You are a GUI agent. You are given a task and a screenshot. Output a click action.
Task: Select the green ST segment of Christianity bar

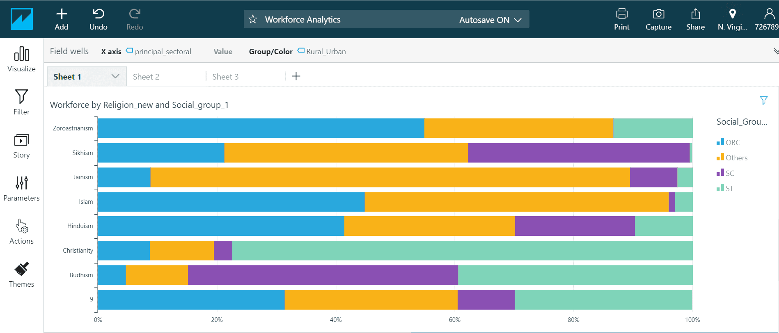(x=462, y=251)
